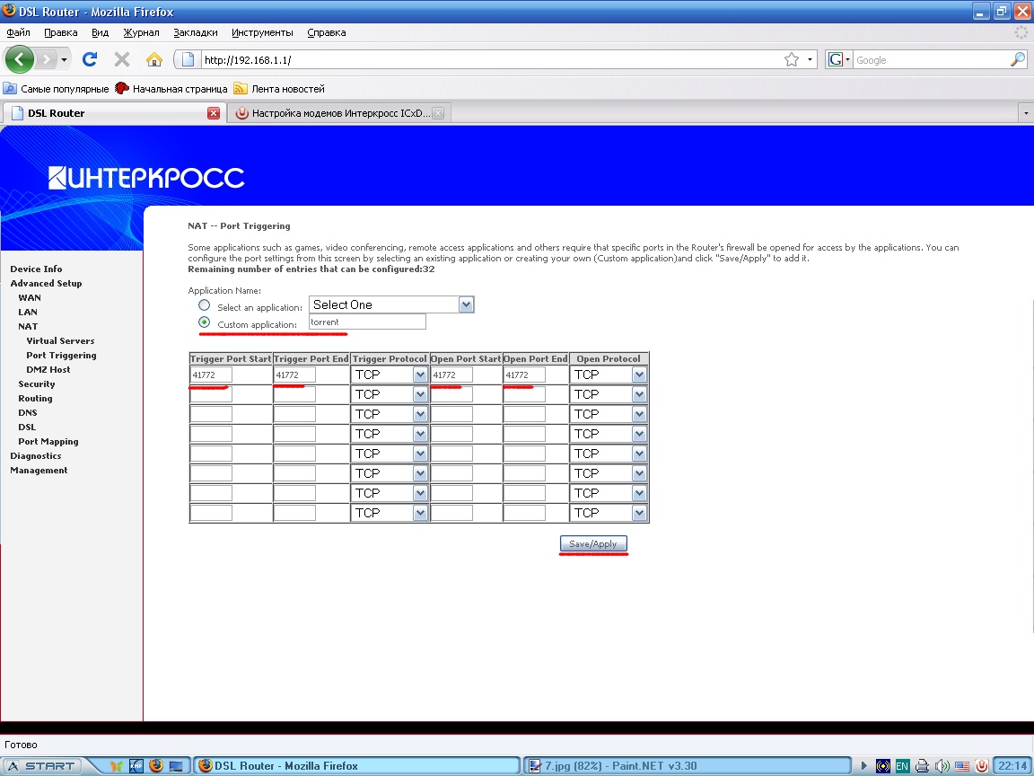Click the browser Back arrow button
The width and height of the screenshot is (1034, 776).
(x=20, y=59)
